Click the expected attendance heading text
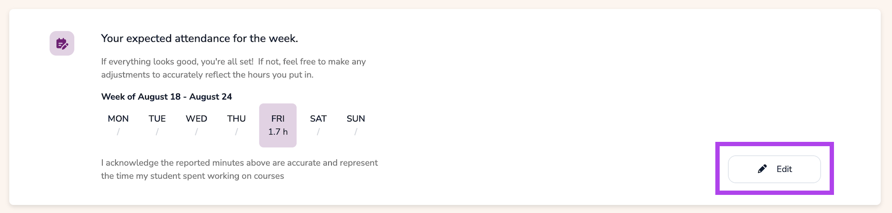 point(200,38)
